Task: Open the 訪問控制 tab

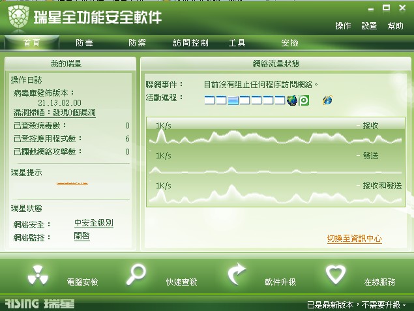Action: [190, 43]
